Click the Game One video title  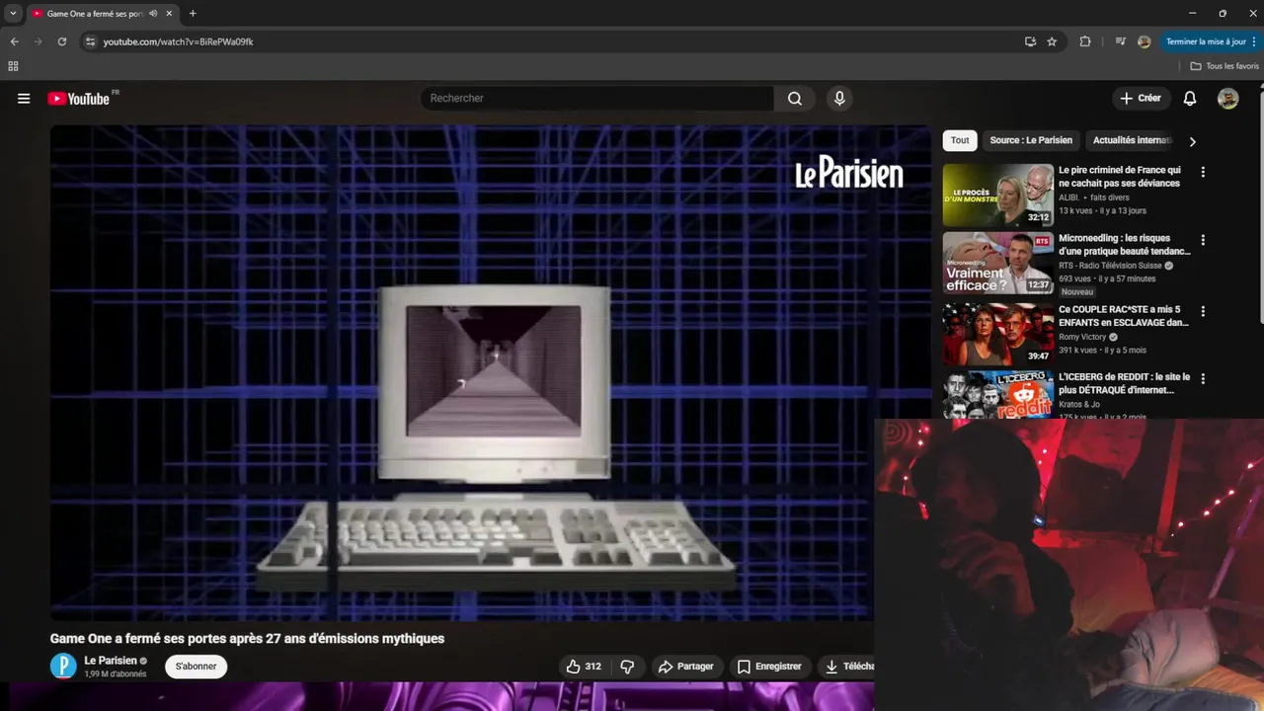click(x=247, y=639)
